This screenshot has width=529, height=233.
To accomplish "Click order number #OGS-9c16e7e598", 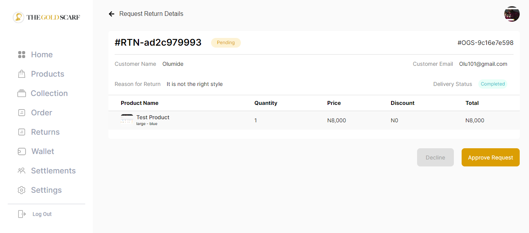I will pos(485,43).
